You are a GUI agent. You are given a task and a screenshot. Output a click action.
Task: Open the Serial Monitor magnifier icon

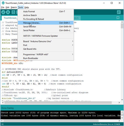coord(119,12)
